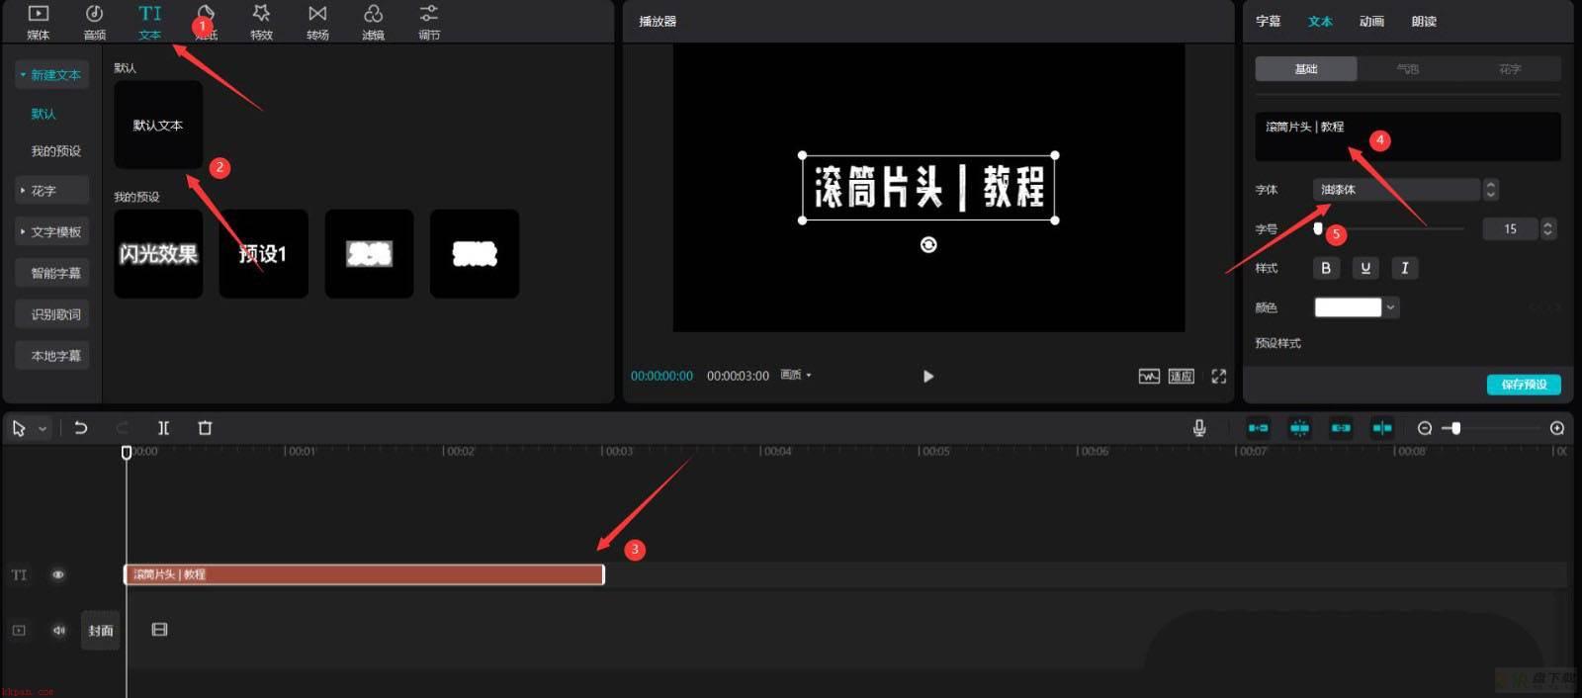Open 识别歌词 in the sidebar
This screenshot has height=698, width=1582.
pyautogui.click(x=51, y=314)
